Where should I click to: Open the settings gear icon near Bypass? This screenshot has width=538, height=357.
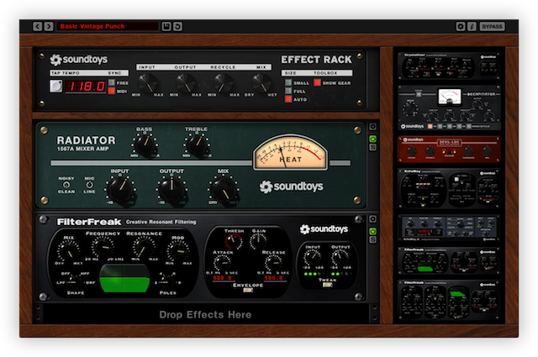[x=461, y=27]
